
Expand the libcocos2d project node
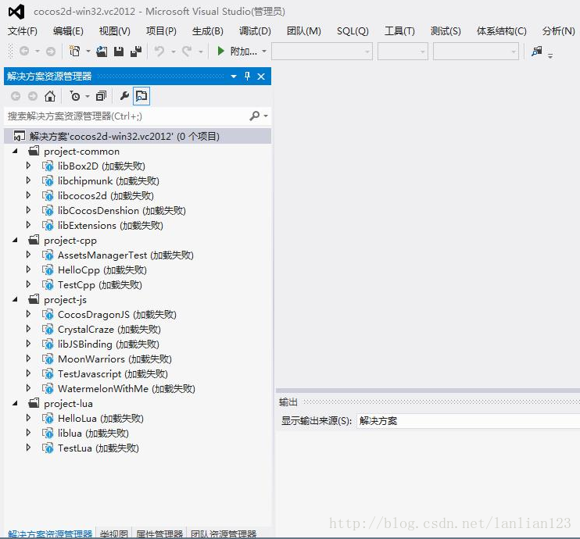(x=28, y=195)
